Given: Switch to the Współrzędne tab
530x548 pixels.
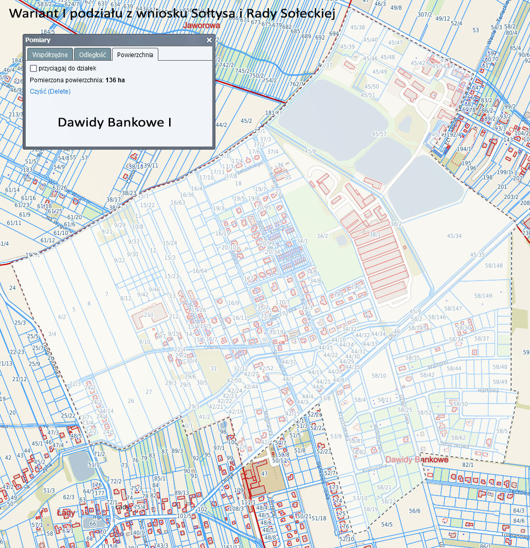Looking at the screenshot, I should click(50, 54).
